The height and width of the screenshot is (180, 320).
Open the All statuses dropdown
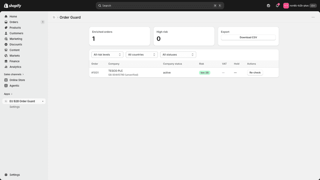178,55
